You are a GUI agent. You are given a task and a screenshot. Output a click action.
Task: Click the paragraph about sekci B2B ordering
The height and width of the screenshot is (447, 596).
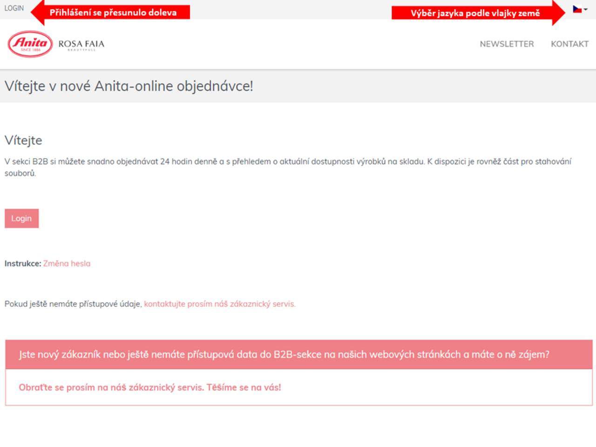pyautogui.click(x=287, y=162)
